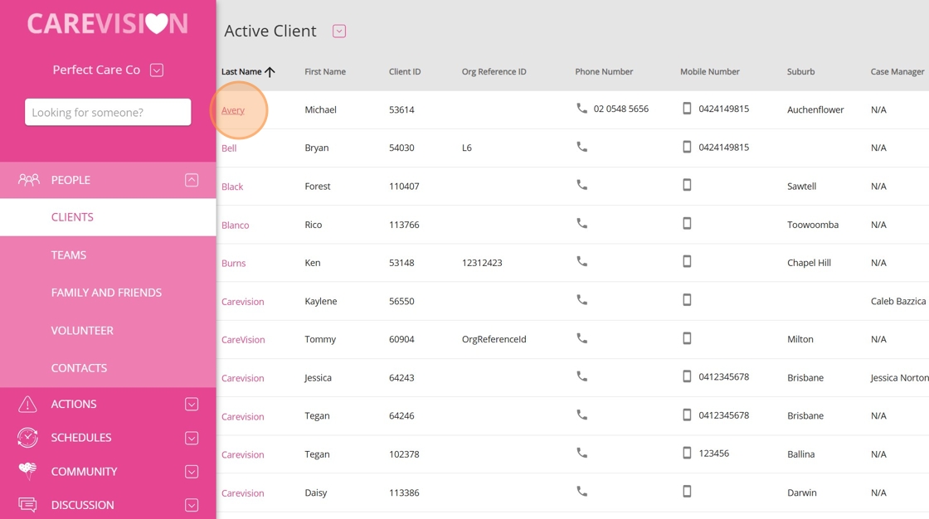Open client Avery's record link
929x519 pixels.
(x=233, y=110)
